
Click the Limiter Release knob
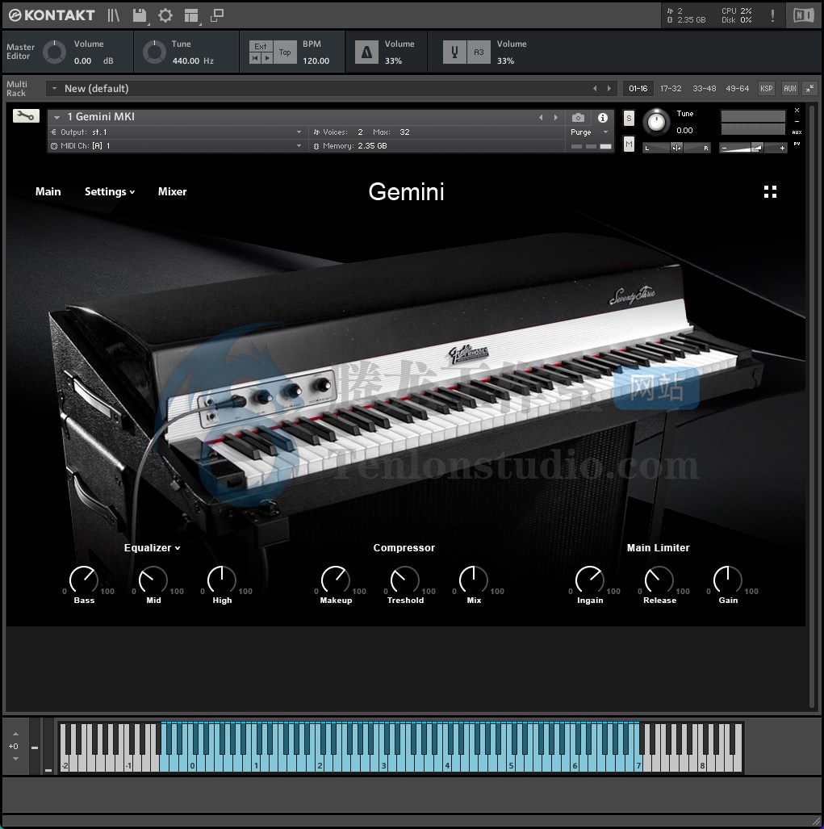[x=659, y=580]
